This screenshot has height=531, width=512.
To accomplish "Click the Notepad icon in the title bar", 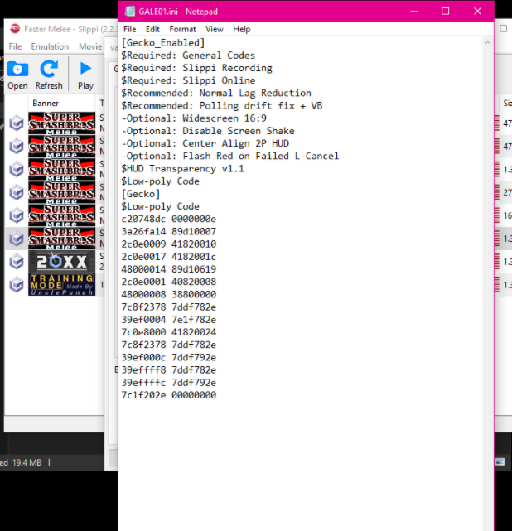I will (130, 11).
